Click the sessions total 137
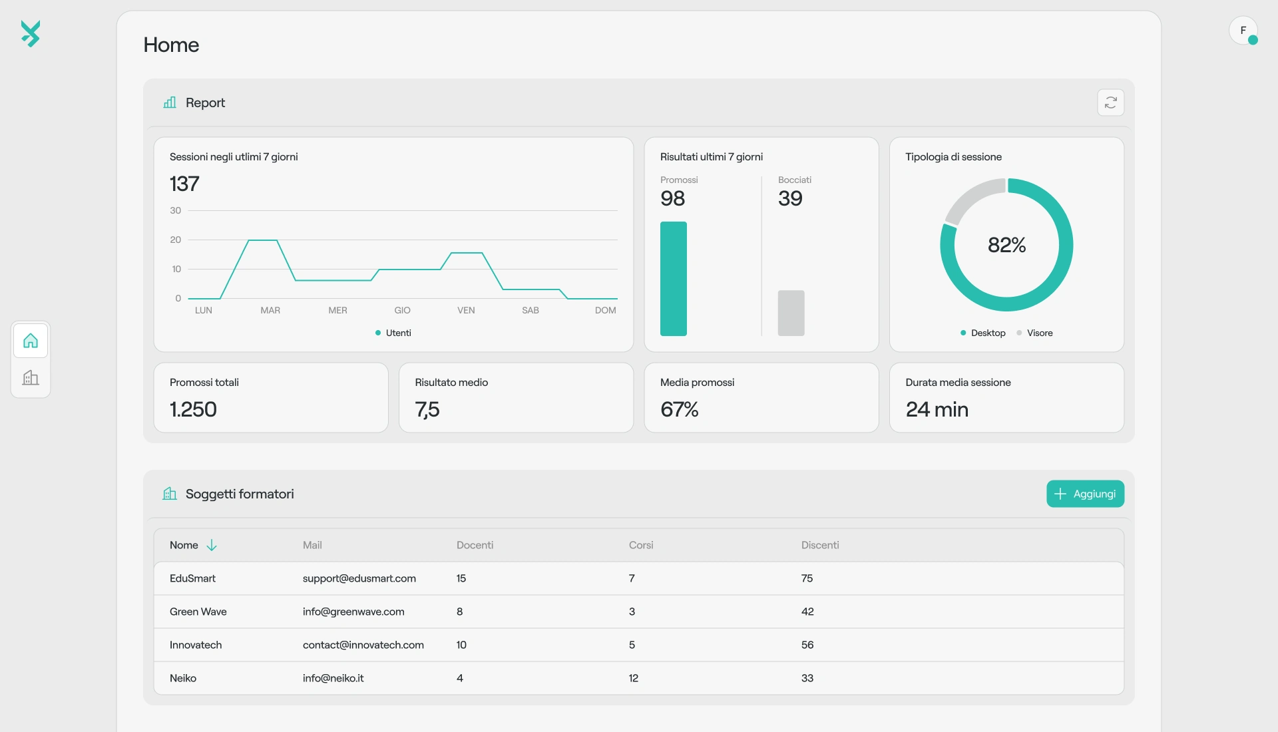The width and height of the screenshot is (1278, 732). tap(184, 184)
